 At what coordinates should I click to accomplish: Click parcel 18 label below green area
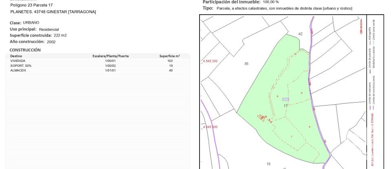[268, 164]
